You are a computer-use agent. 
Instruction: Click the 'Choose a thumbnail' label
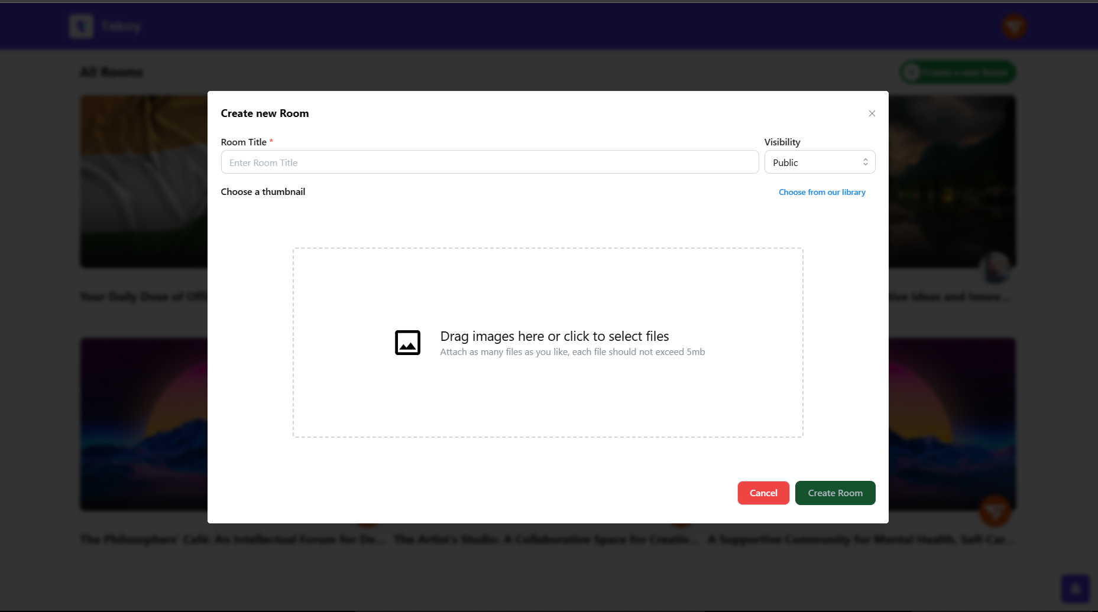click(x=263, y=192)
